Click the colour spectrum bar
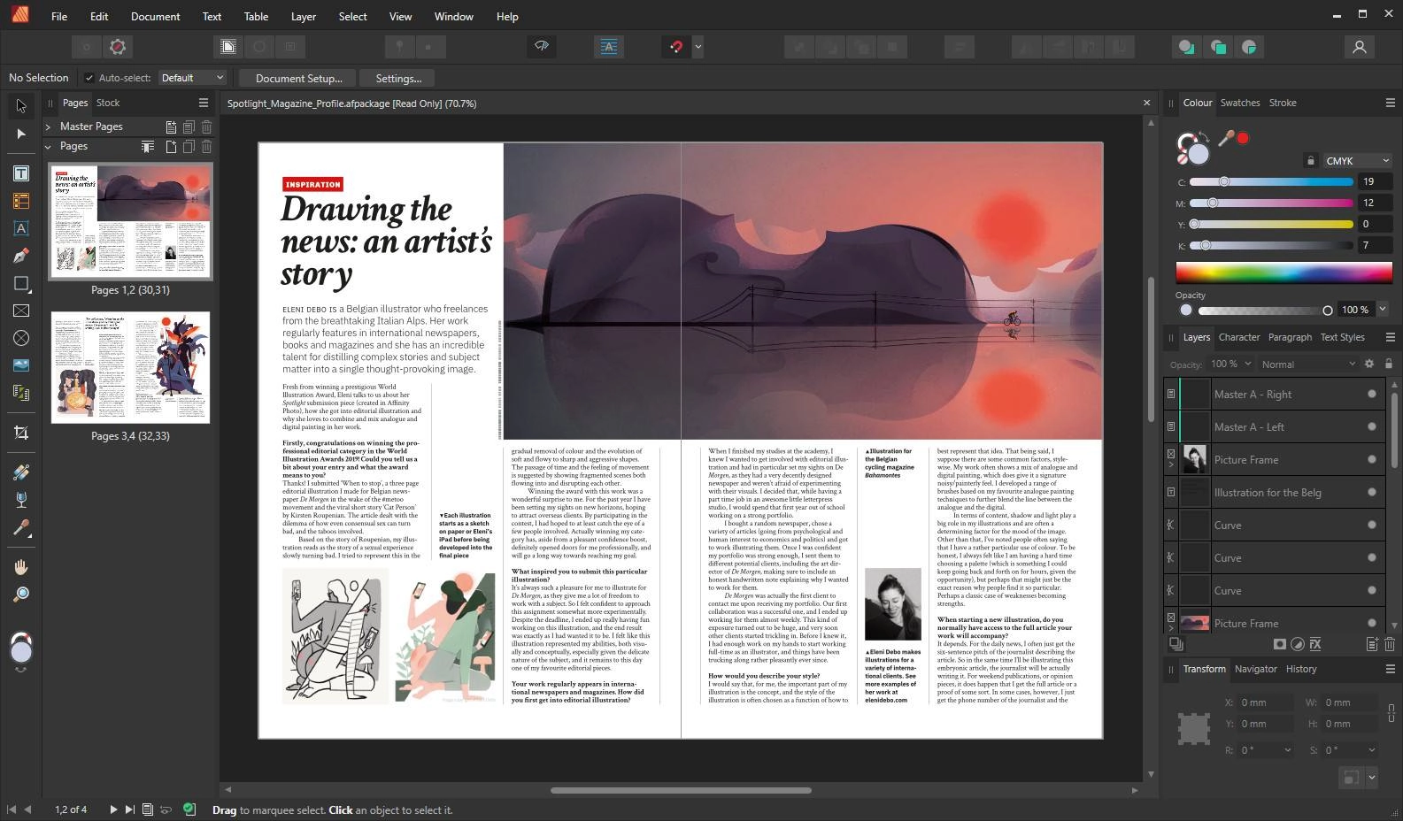Viewport: 1403px width, 821px height. point(1284,272)
